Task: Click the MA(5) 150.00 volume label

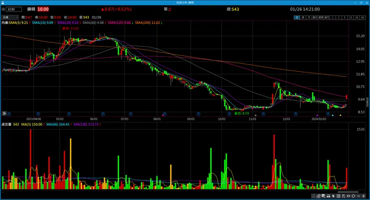Action: pos(31,124)
